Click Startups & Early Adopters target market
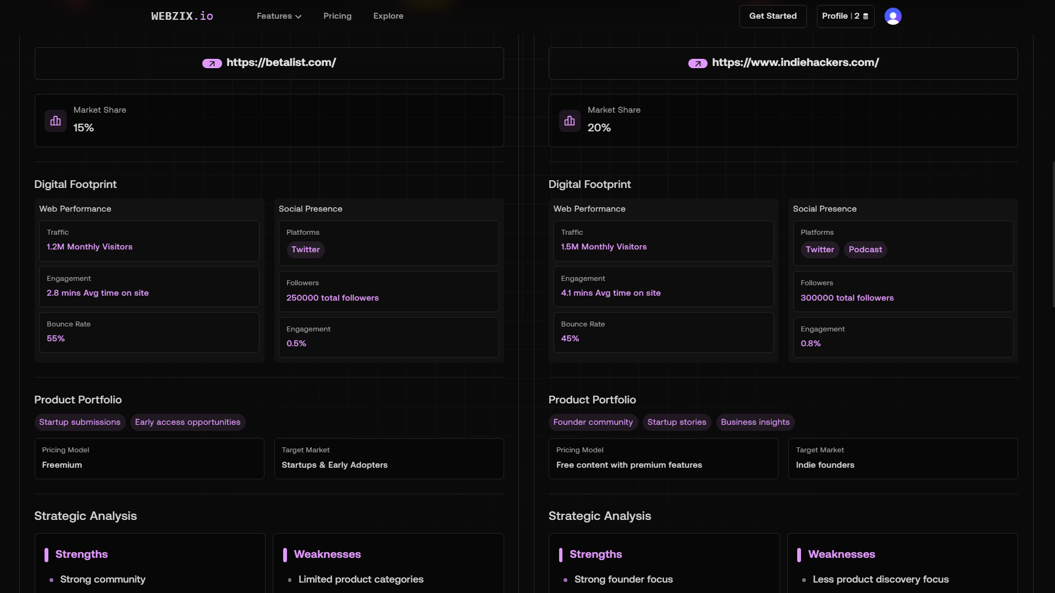 389,458
